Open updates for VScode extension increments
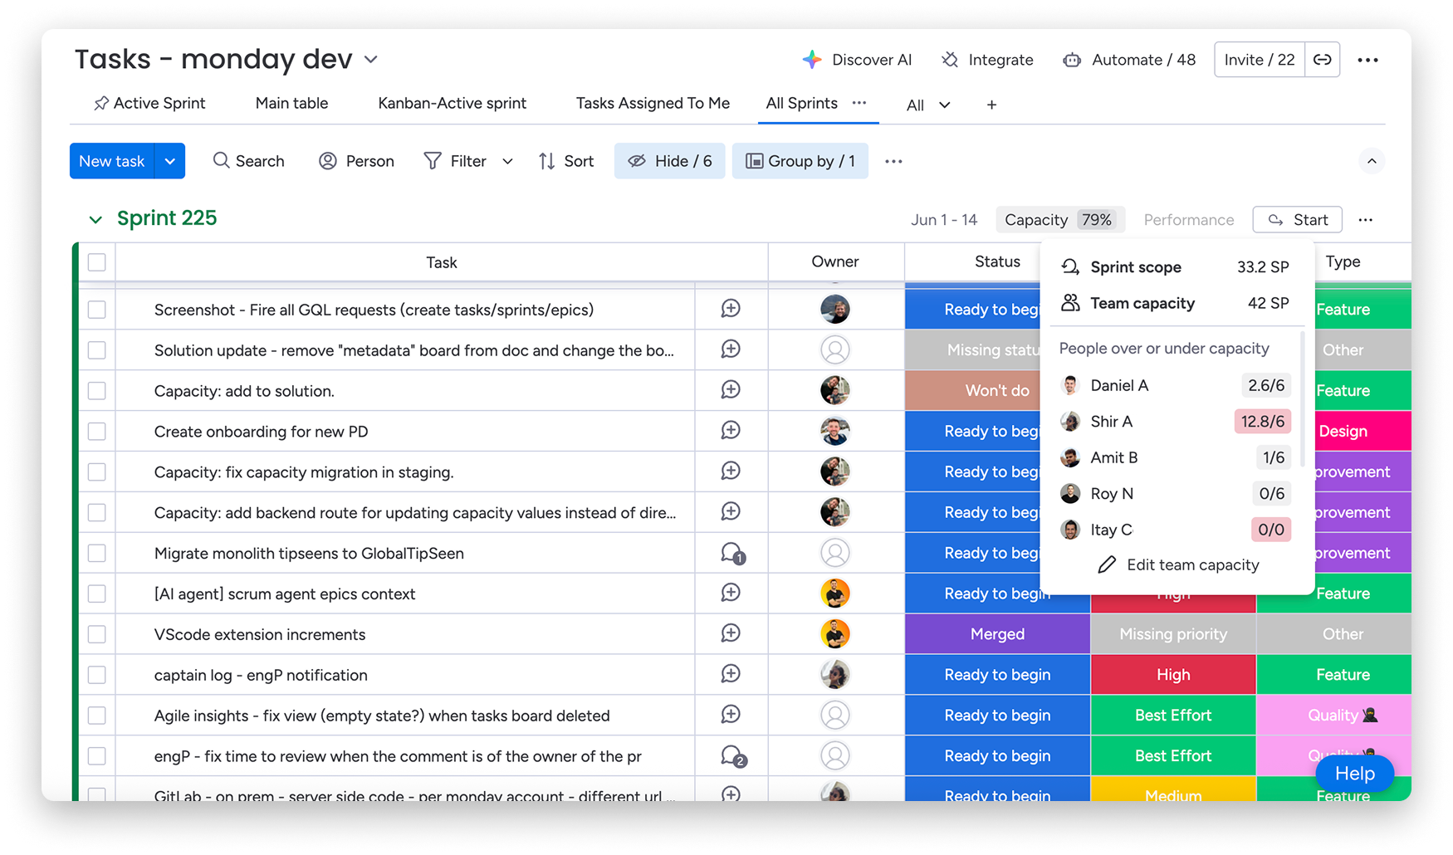 (x=731, y=634)
